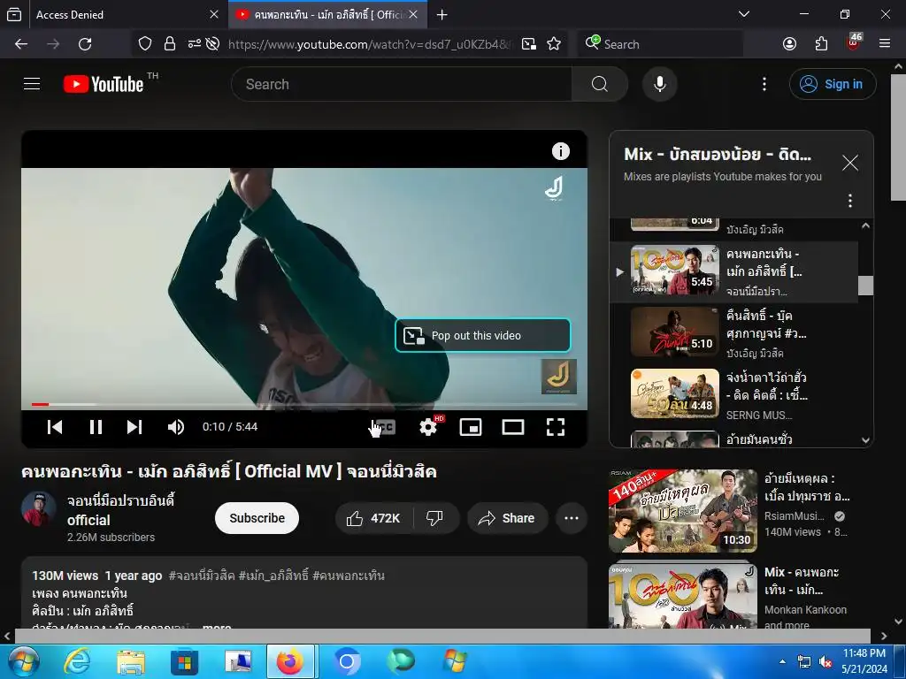This screenshot has width=906, height=679.
Task: Open the site permissions icon
Action: (x=194, y=44)
